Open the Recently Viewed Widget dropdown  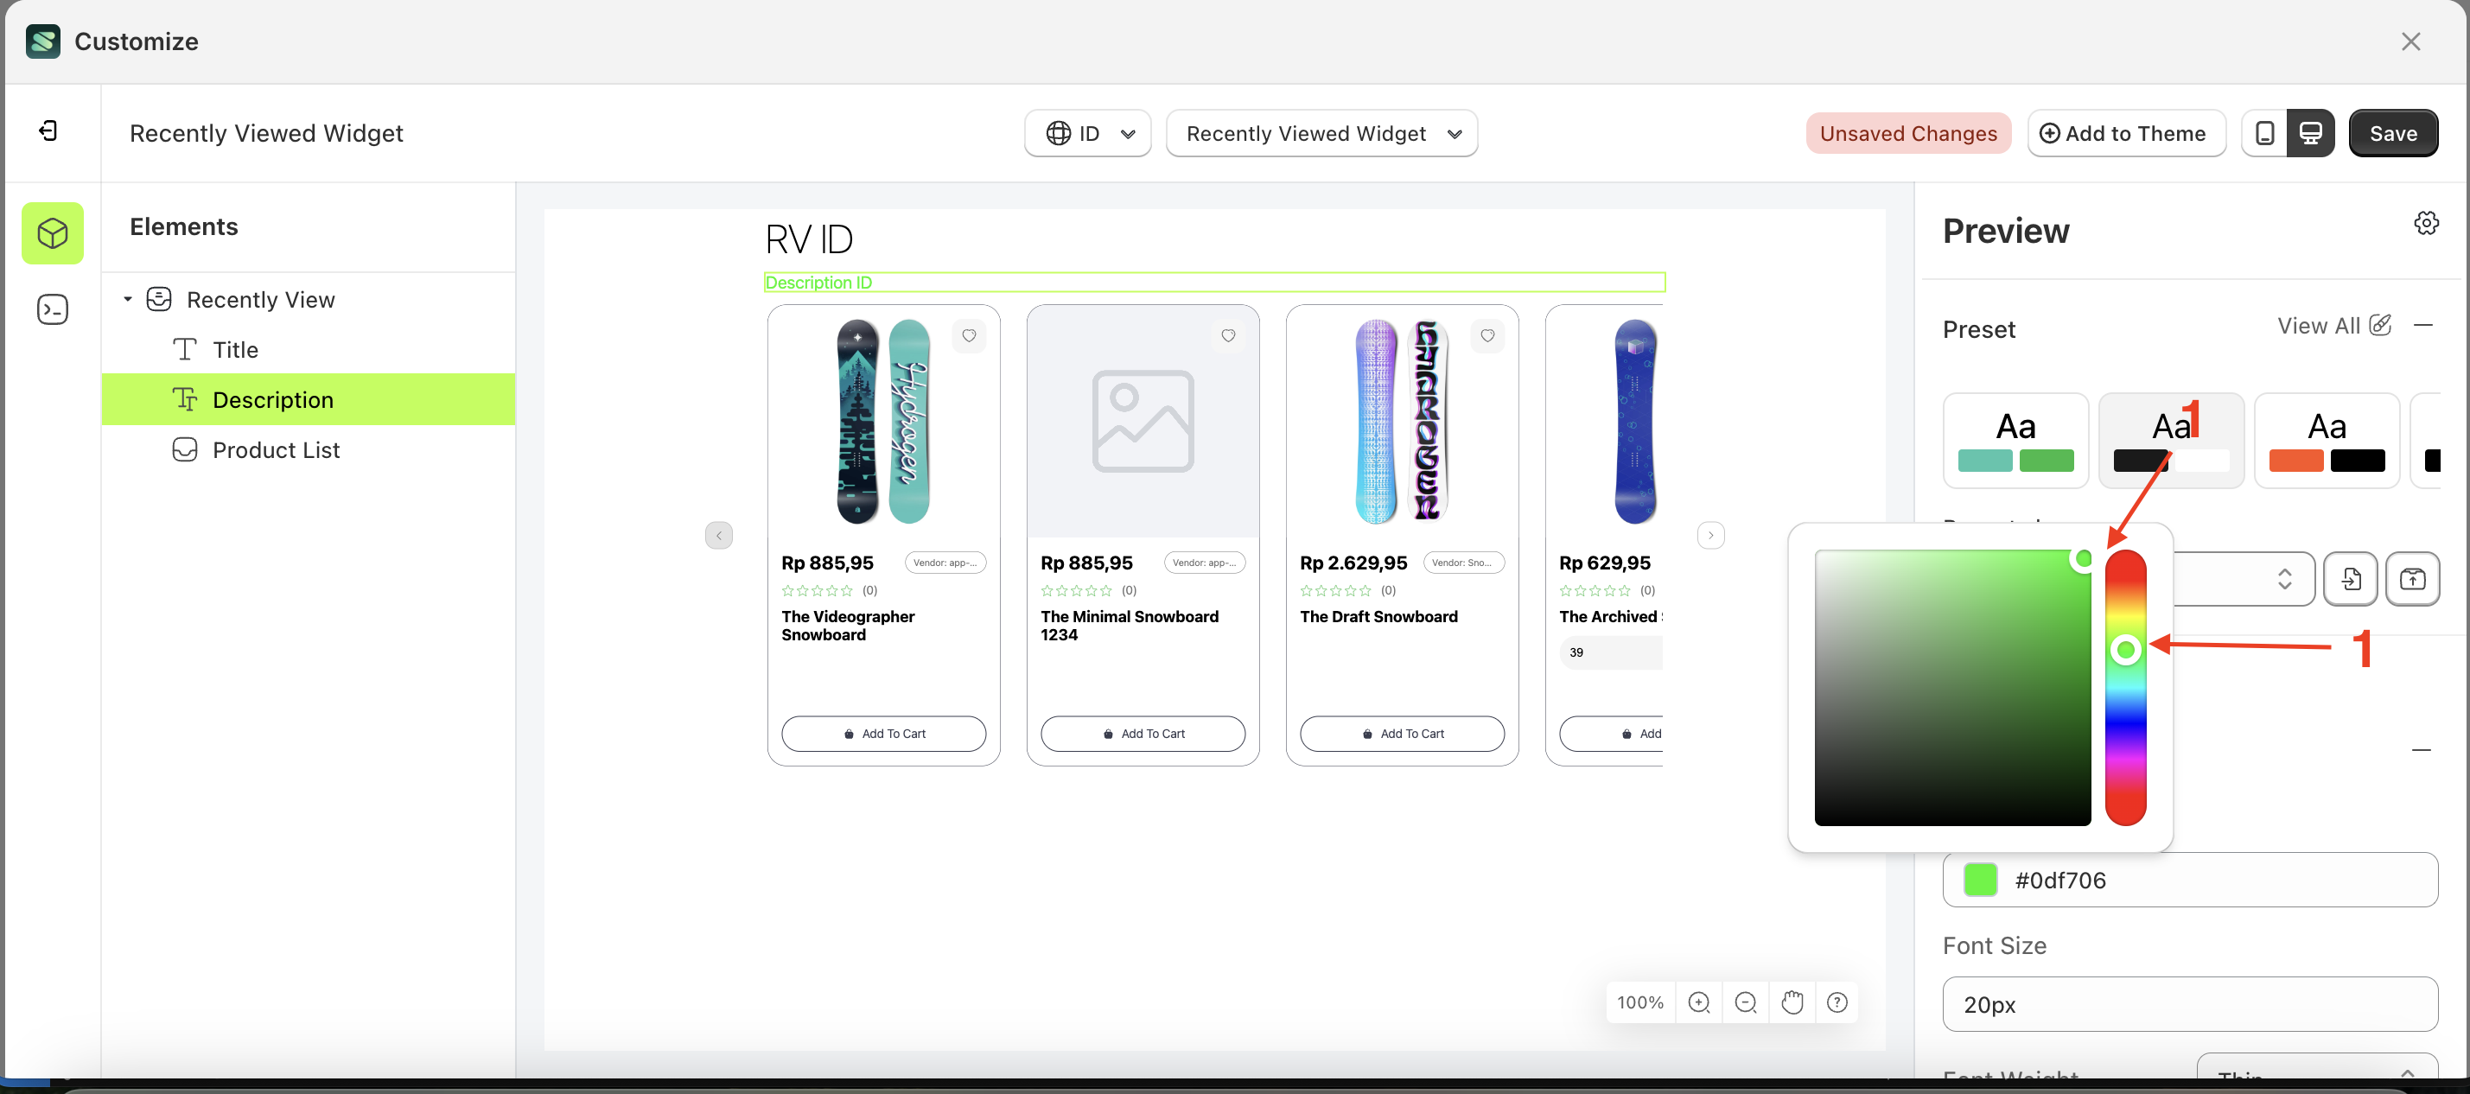tap(1321, 132)
